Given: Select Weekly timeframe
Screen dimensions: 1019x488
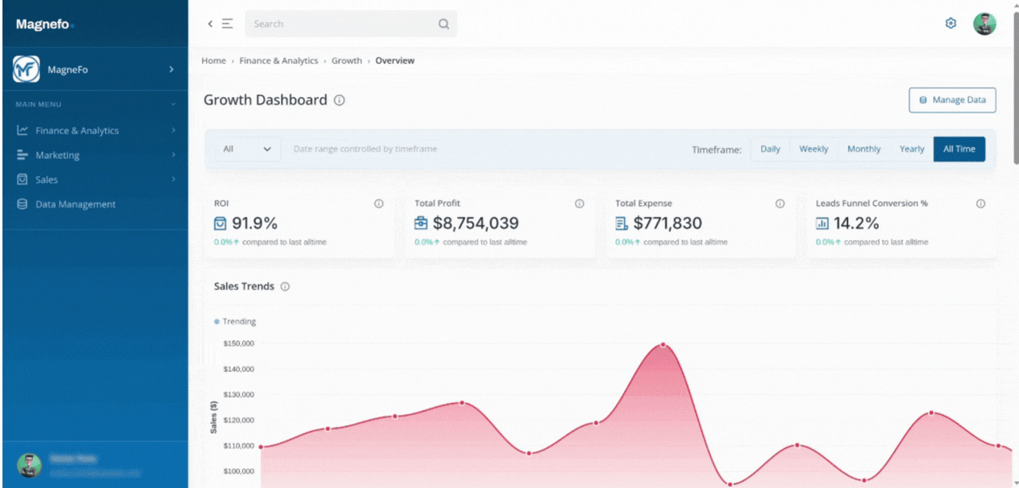Looking at the screenshot, I should [814, 149].
